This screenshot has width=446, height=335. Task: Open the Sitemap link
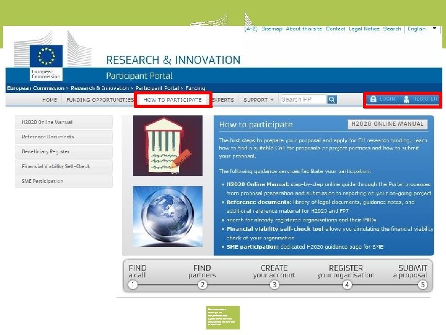(272, 29)
